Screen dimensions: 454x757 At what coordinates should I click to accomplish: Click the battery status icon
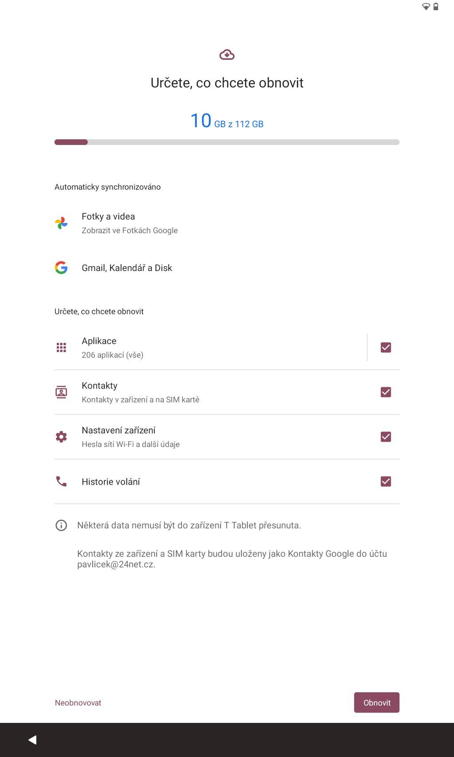click(x=437, y=6)
